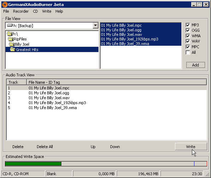
Task: Open the drive selection dropdown arrow
Action: pyautogui.click(x=95, y=25)
